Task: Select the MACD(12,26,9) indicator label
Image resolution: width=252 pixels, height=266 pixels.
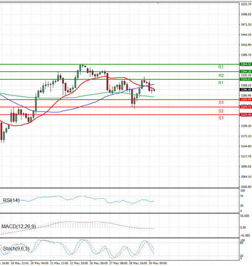Action: click(x=18, y=227)
